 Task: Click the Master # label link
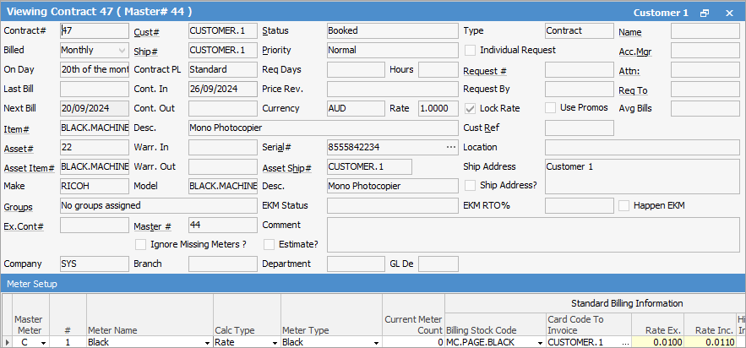pyautogui.click(x=152, y=226)
